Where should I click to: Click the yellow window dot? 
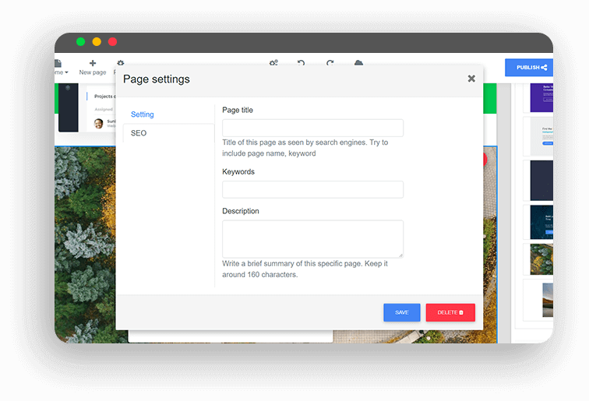click(97, 42)
